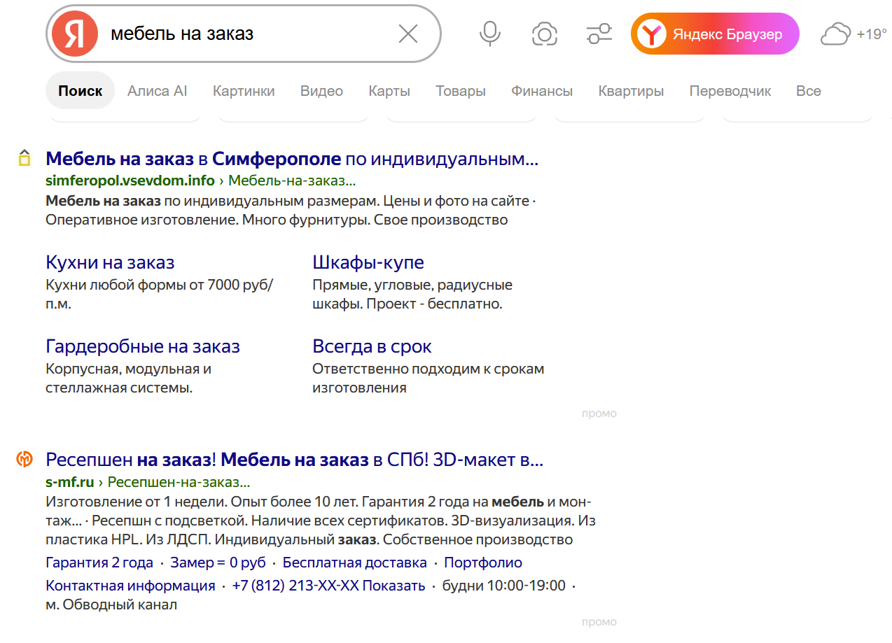Open the Переводчик tab
The width and height of the screenshot is (892, 643).
[x=730, y=91]
